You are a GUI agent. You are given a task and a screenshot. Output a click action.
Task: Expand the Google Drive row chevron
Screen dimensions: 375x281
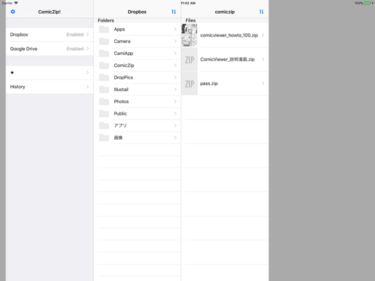88,49
